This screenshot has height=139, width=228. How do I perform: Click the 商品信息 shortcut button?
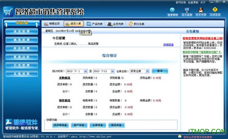click(x=116, y=125)
